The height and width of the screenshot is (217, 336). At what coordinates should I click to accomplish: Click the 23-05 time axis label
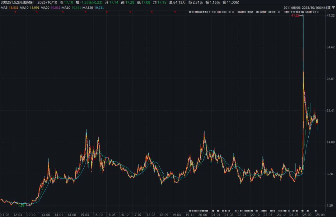(x=268, y=215)
